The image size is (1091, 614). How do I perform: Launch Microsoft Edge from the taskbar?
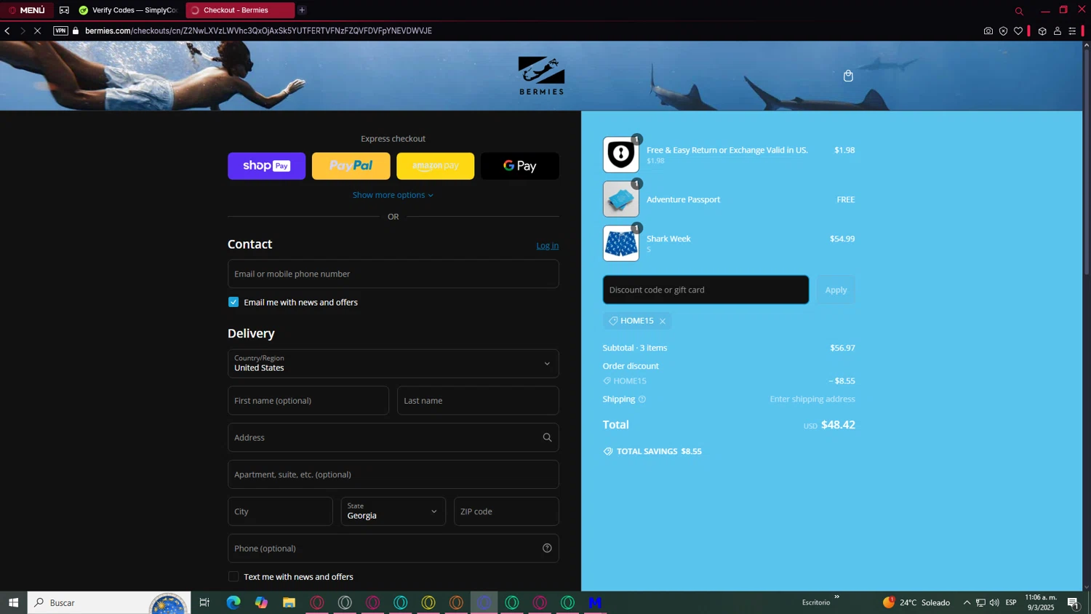point(233,602)
